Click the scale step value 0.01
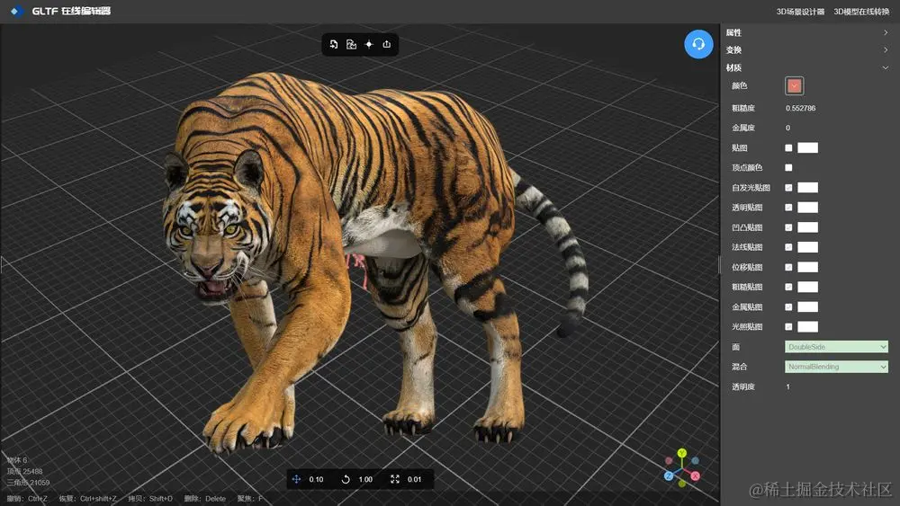This screenshot has height=506, width=900. pos(414,480)
